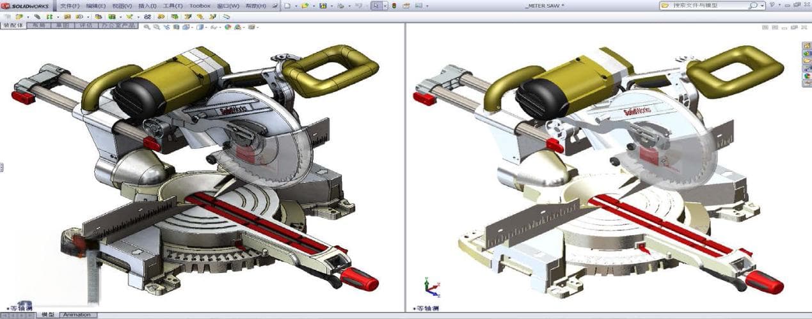Click the Smart Fasteners icon
The height and width of the screenshot is (319, 812).
(x=67, y=17)
